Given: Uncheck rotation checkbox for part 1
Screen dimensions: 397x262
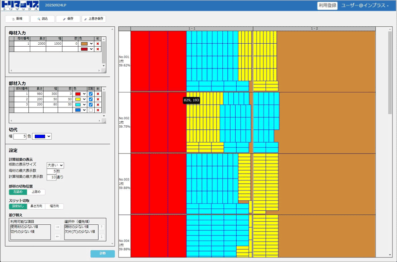Looking at the screenshot, I should [x=90, y=93].
